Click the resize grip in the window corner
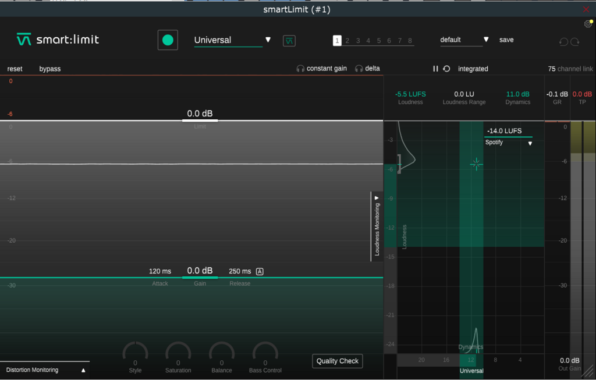The height and width of the screenshot is (380, 596). 588,371
